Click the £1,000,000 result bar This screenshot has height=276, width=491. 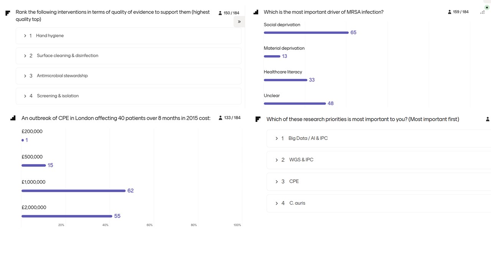pos(73,191)
